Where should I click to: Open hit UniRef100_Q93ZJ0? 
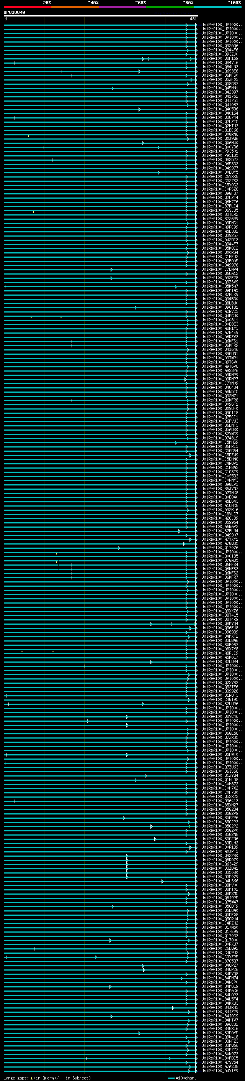point(220,54)
